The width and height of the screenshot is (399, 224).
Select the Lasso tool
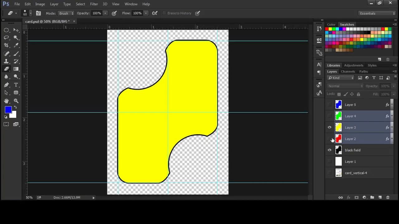pyautogui.click(x=7, y=37)
